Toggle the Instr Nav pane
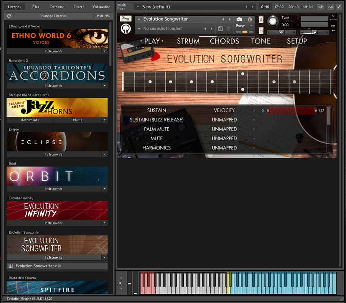 pyautogui.click(x=103, y=16)
